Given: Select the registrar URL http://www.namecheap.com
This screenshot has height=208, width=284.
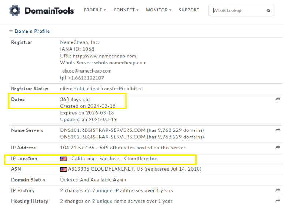Looking at the screenshot, I should (x=104, y=56).
